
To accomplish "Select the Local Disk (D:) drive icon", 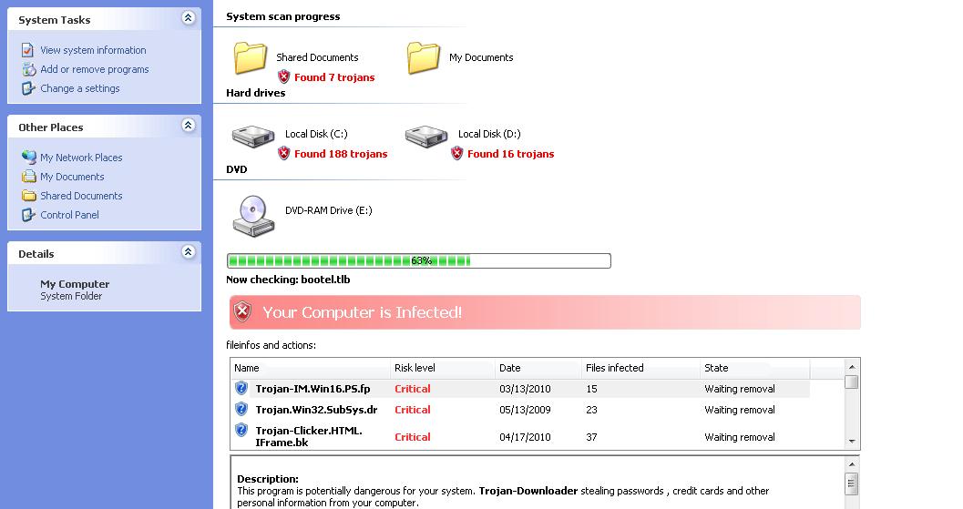I will click(x=425, y=137).
